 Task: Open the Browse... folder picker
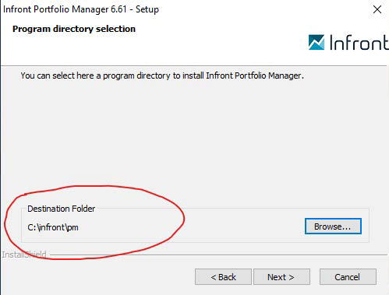tap(333, 227)
